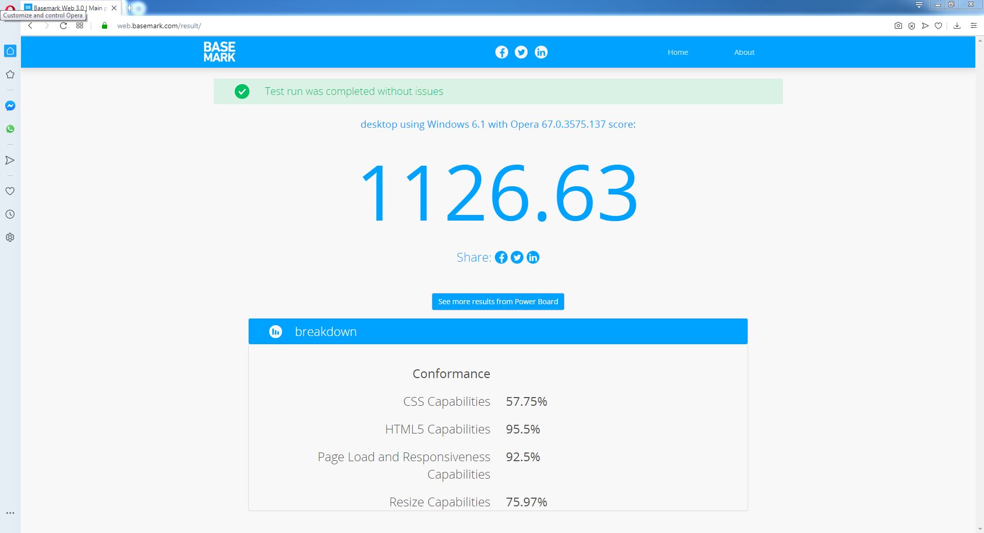Click the Resize Capabilities 75.97% value
This screenshot has width=984, height=533.
527,502
